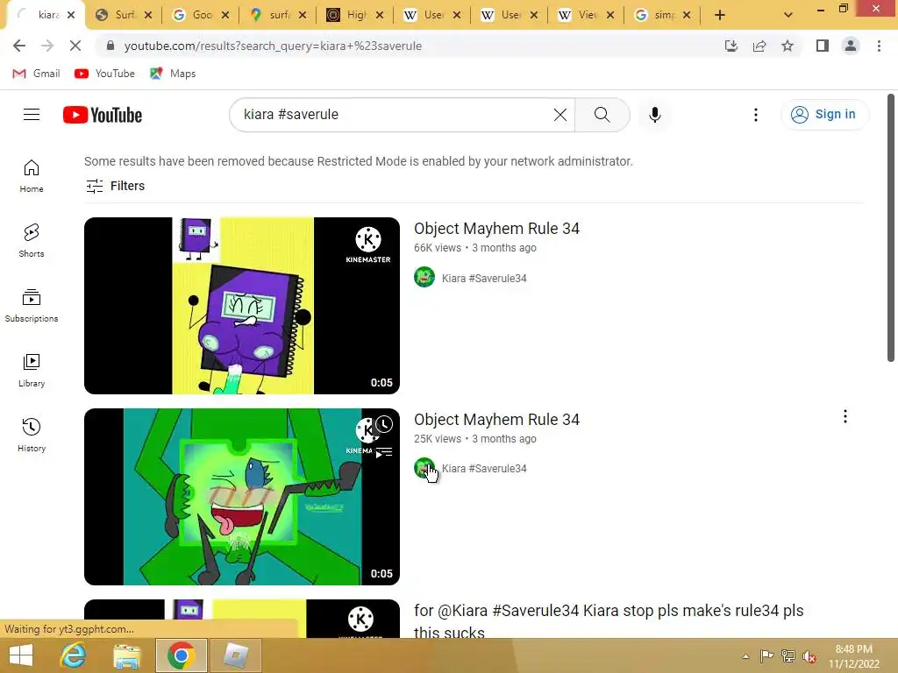Open YouTube bookmark

(x=105, y=74)
